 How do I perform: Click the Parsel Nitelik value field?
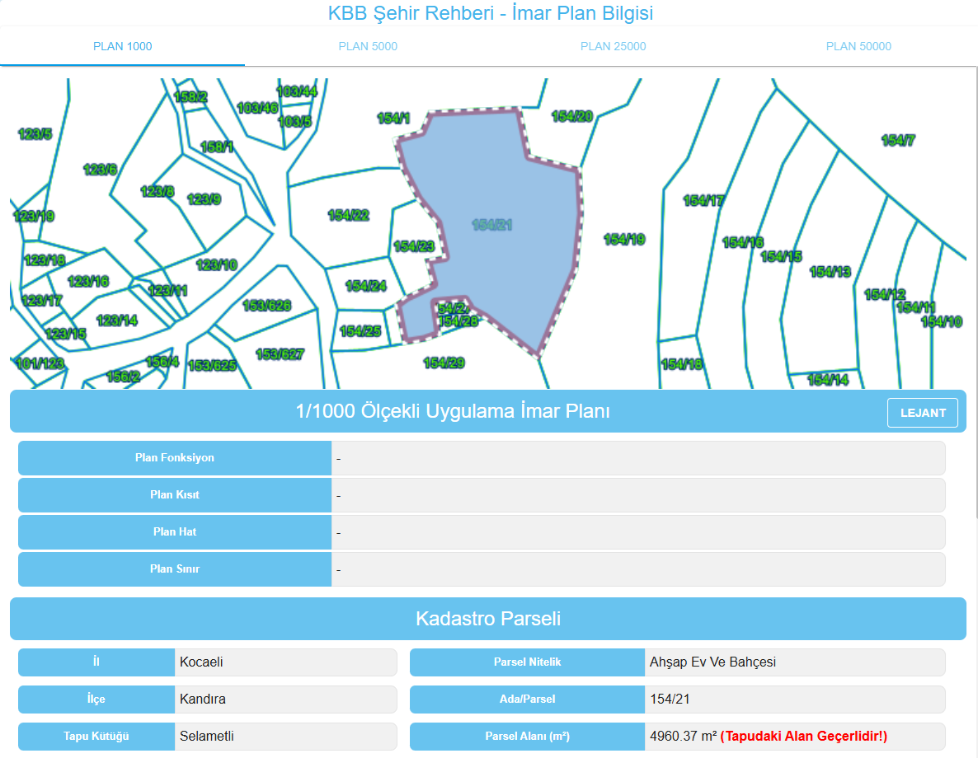(794, 662)
